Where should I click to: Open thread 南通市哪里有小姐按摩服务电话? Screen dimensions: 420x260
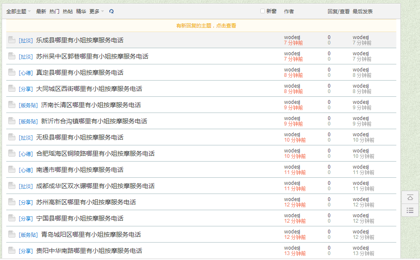80,170
